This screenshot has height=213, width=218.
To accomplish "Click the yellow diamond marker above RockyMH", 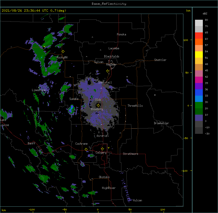I will click(x=63, y=52).
